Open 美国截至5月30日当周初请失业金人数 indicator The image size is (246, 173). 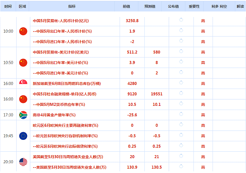(68, 157)
